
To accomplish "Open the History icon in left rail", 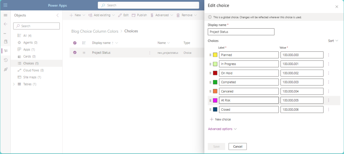I will coord(6,60).
